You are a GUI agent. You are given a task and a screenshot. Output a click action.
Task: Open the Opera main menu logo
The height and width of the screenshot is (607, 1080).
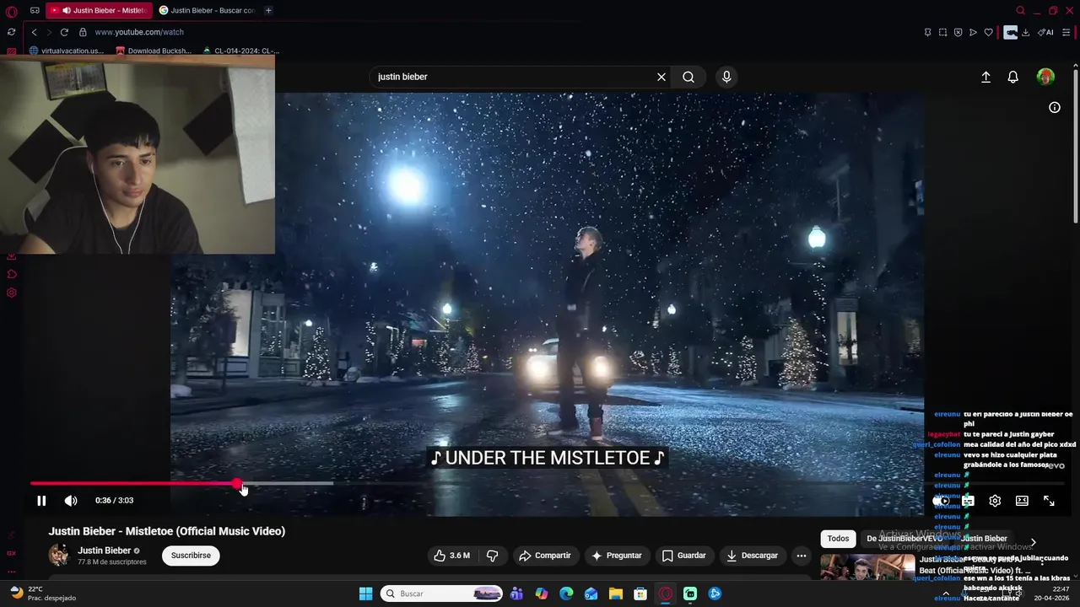(12, 11)
